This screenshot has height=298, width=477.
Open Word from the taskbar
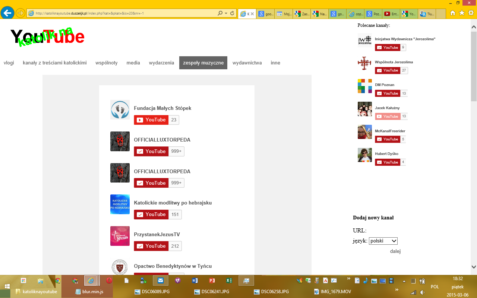[x=195, y=280]
